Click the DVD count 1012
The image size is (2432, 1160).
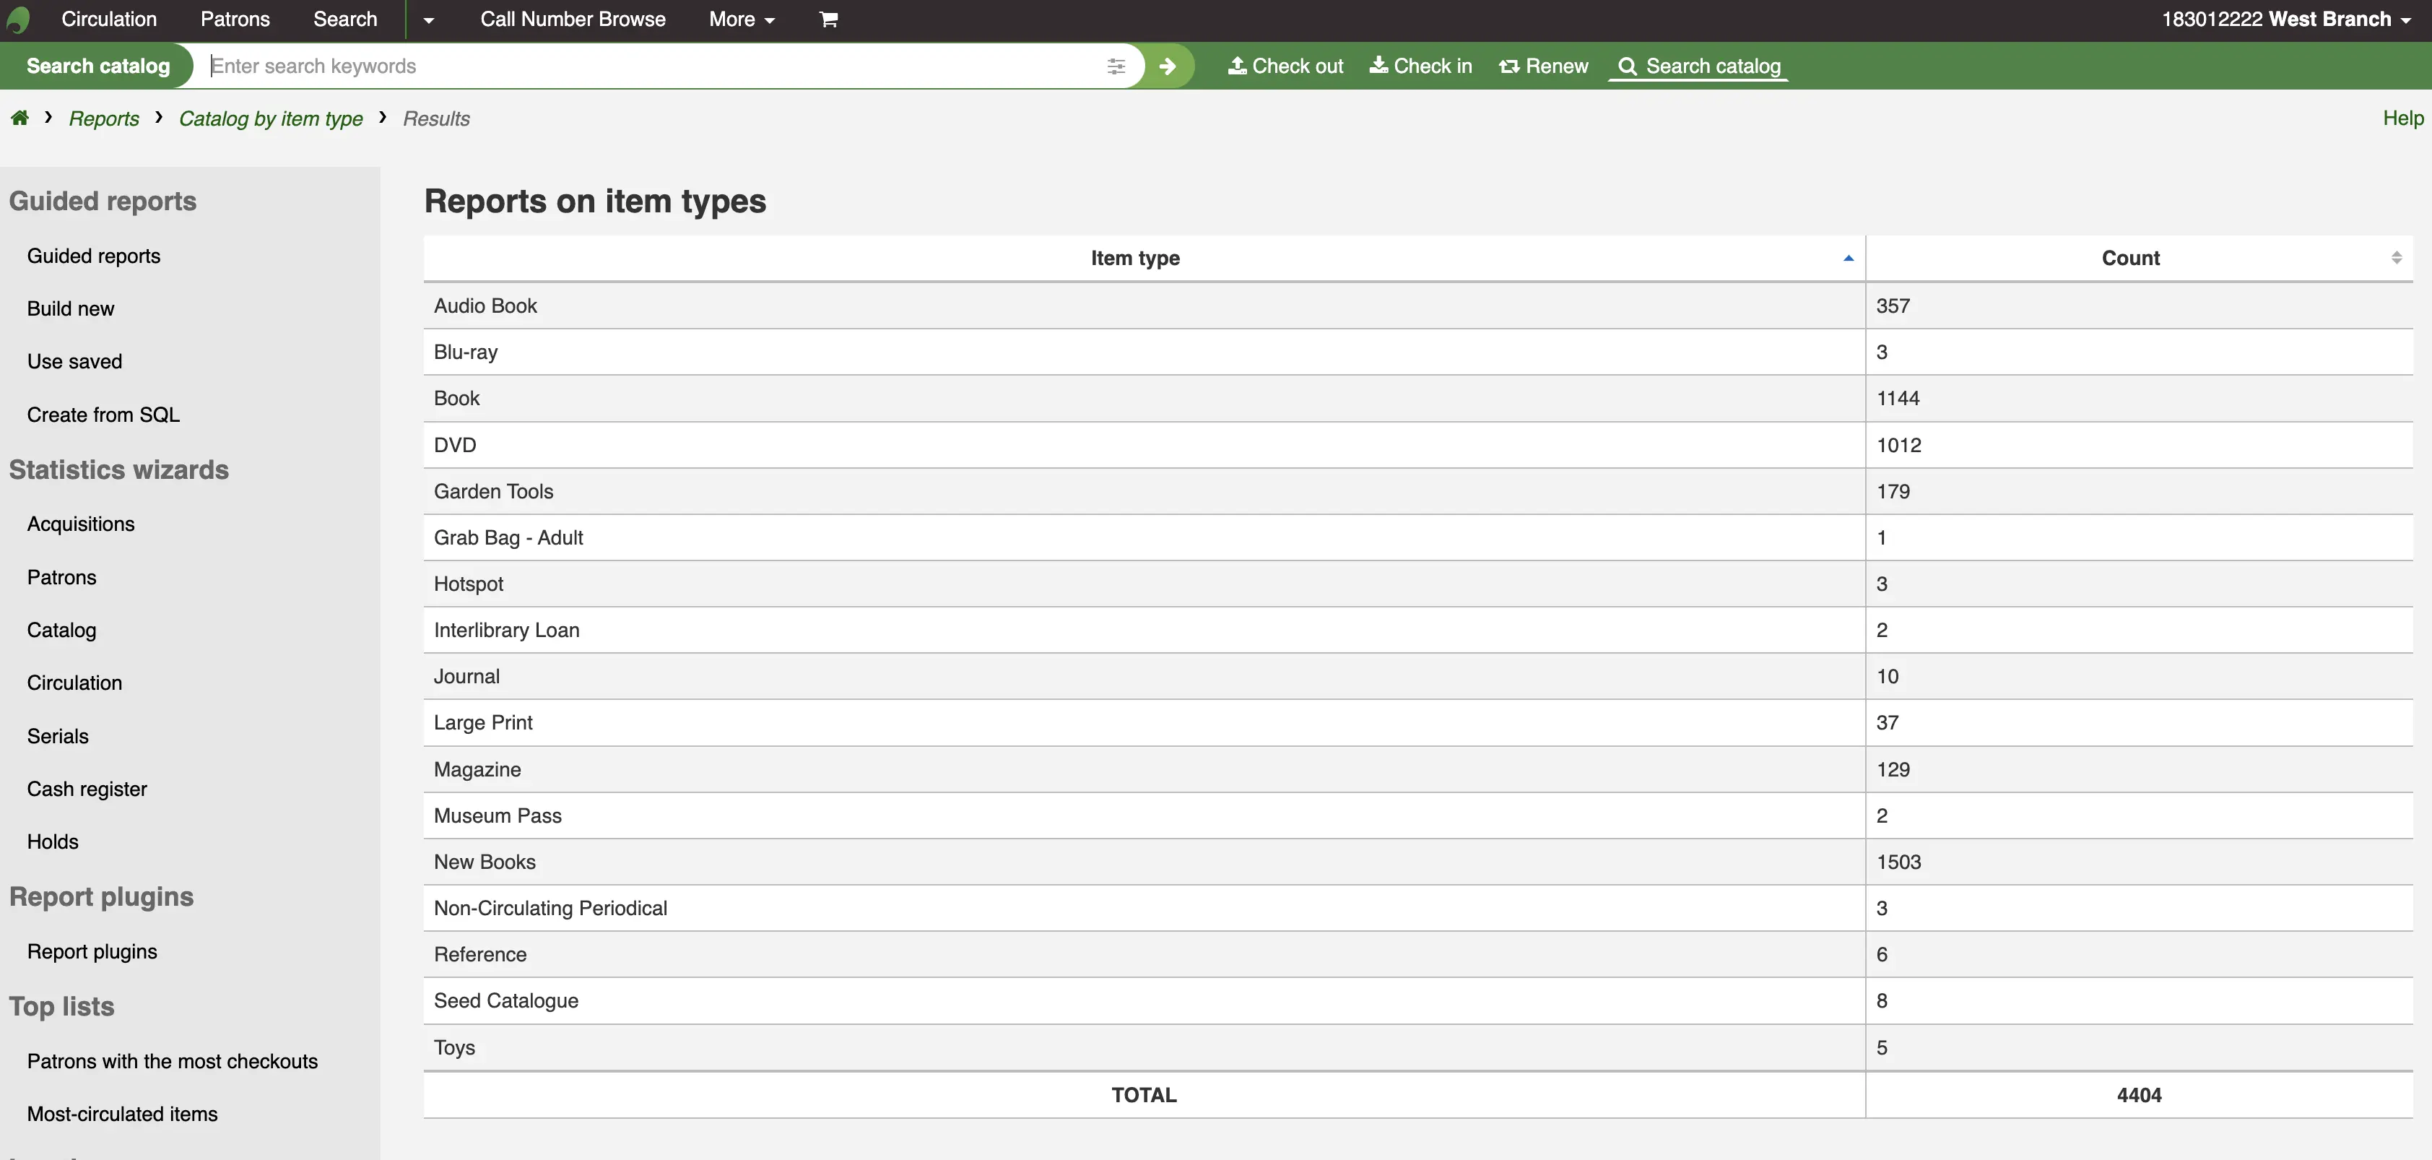click(1898, 445)
